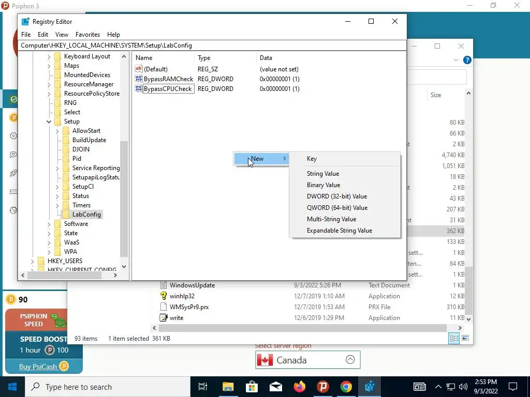Select the BypassRAMCheck value icon
The height and width of the screenshot is (397, 530).
[x=139, y=79]
